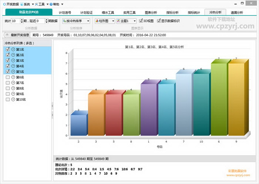Check the 第8名 checkbox

[8, 88]
